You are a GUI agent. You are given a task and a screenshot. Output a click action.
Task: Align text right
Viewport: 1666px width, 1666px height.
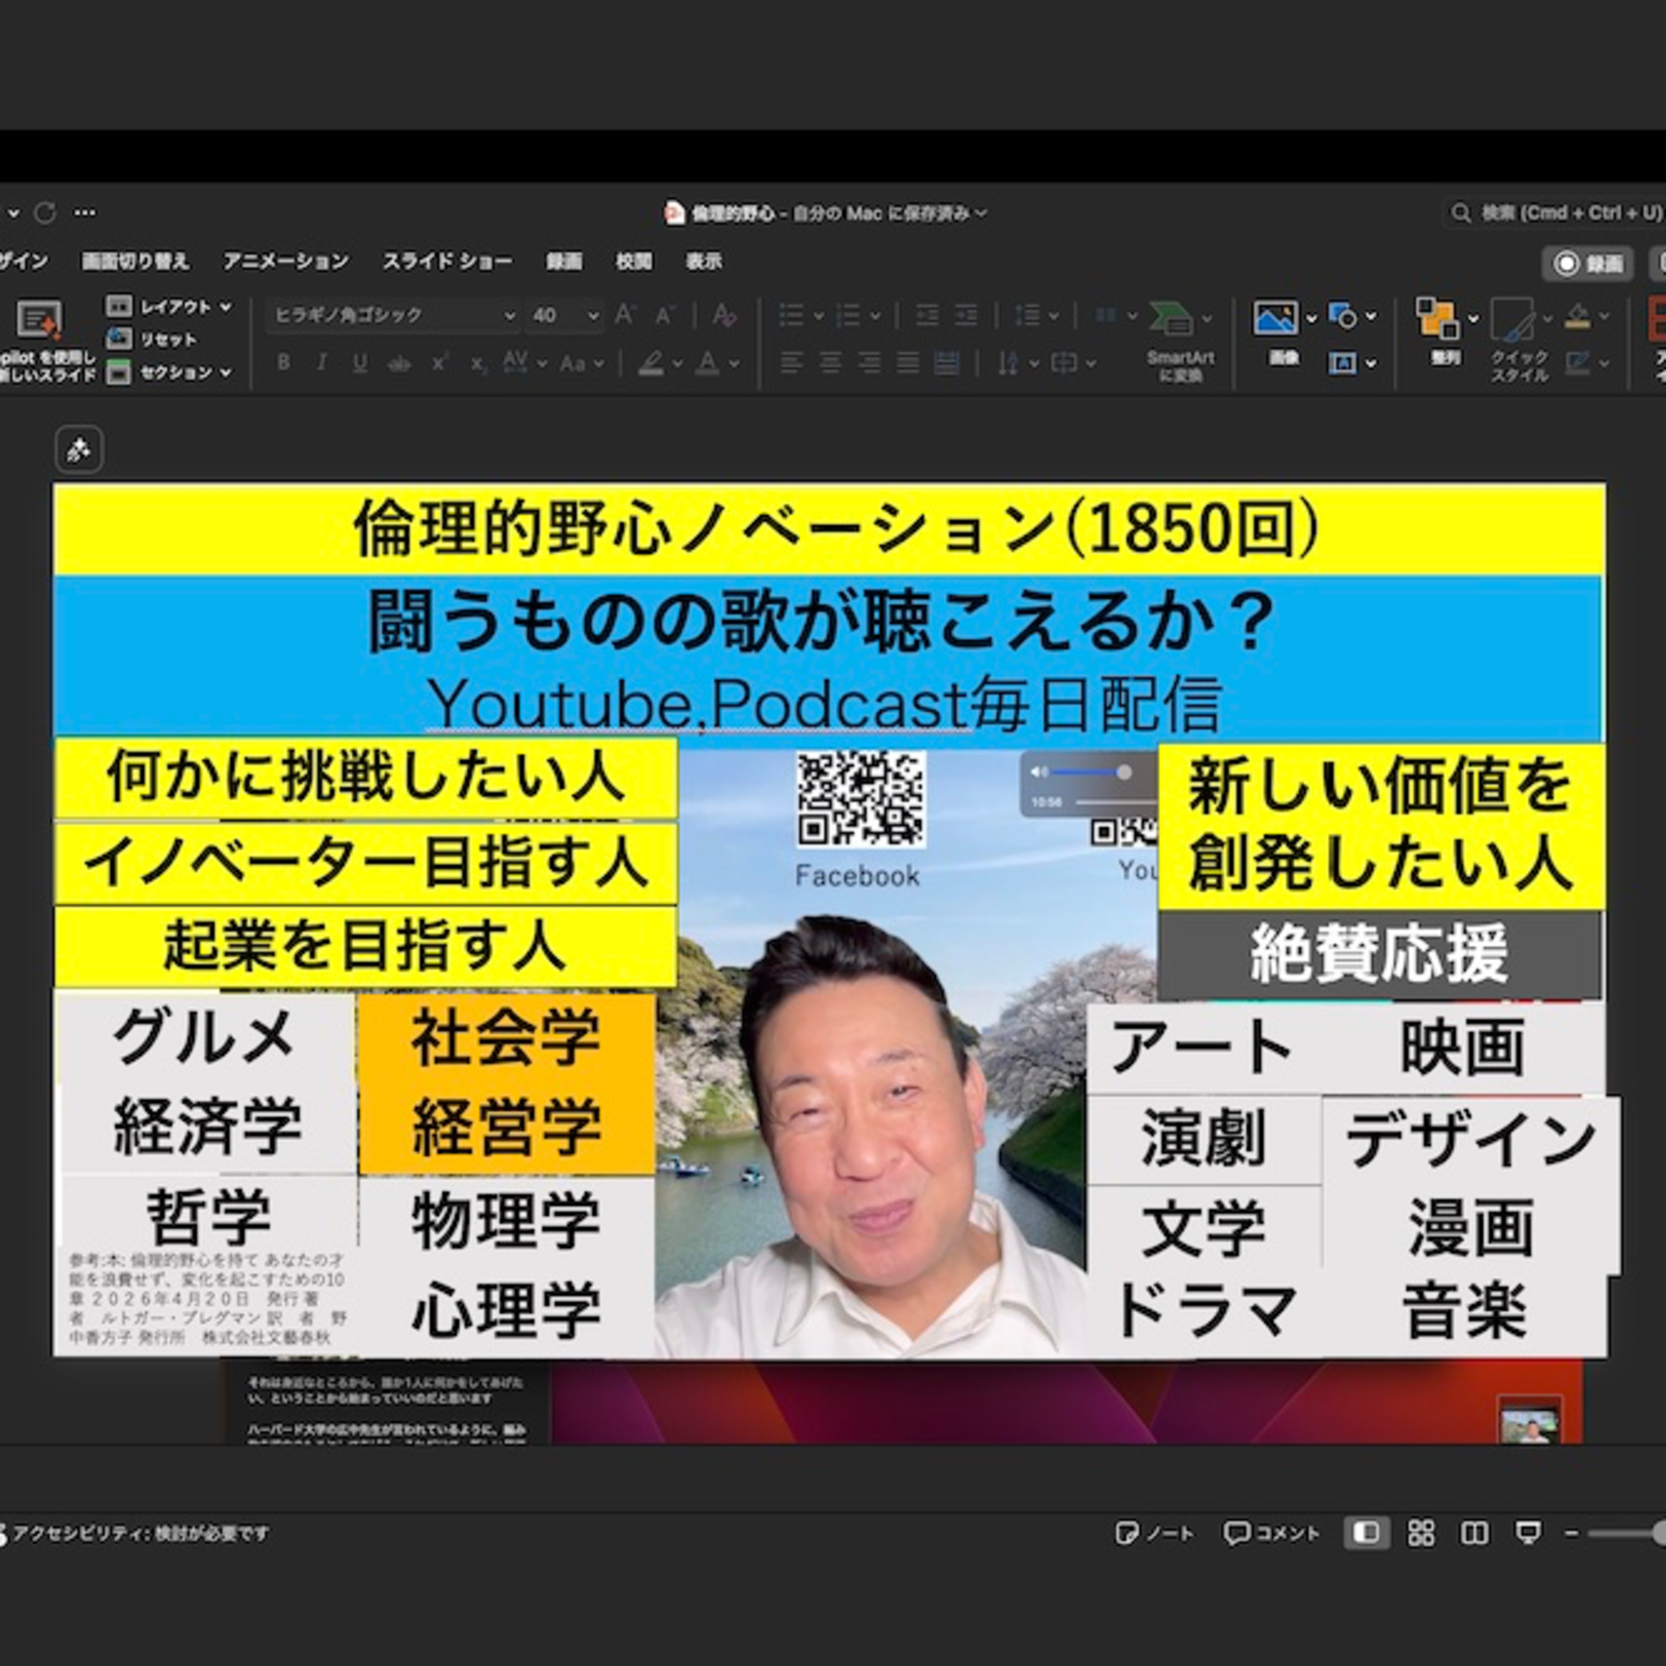869,363
